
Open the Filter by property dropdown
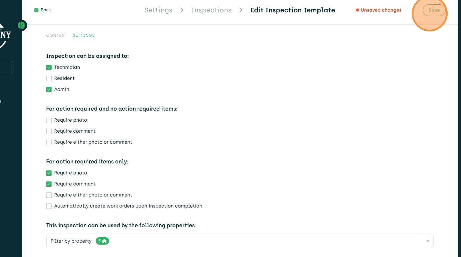click(239, 241)
